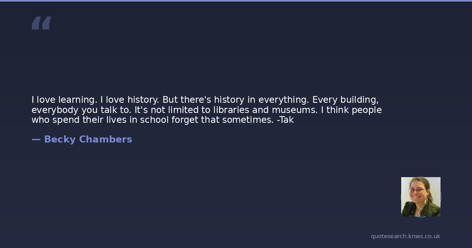
Task: Click the word "museums" in the quote
Action: point(294,110)
